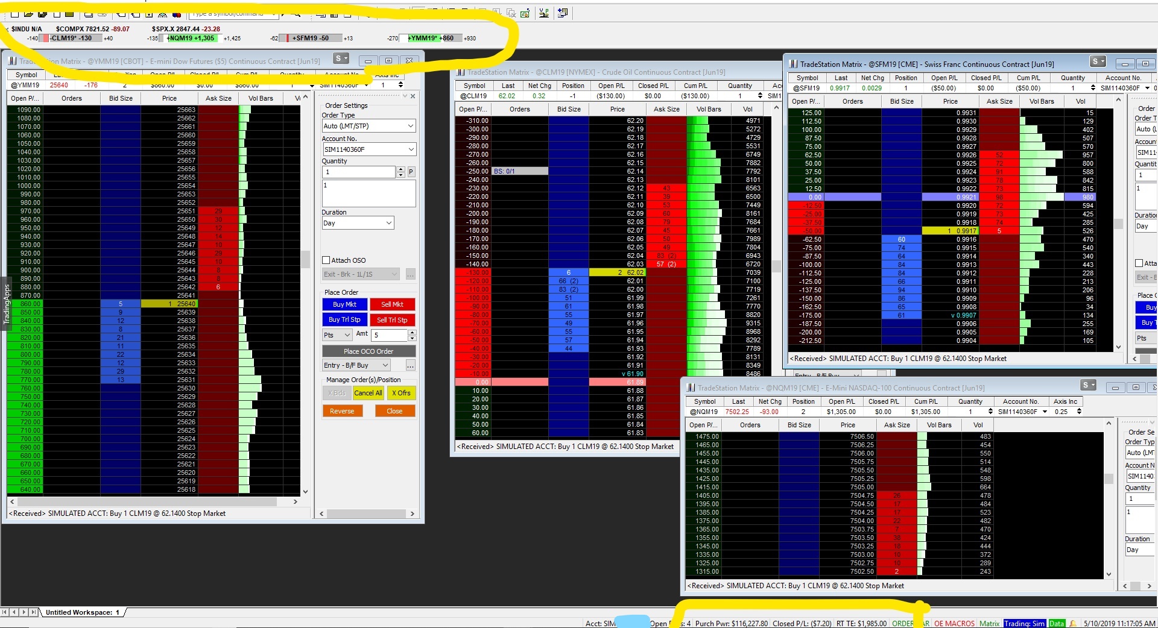Click the Quantity input field in order settings

tap(359, 172)
